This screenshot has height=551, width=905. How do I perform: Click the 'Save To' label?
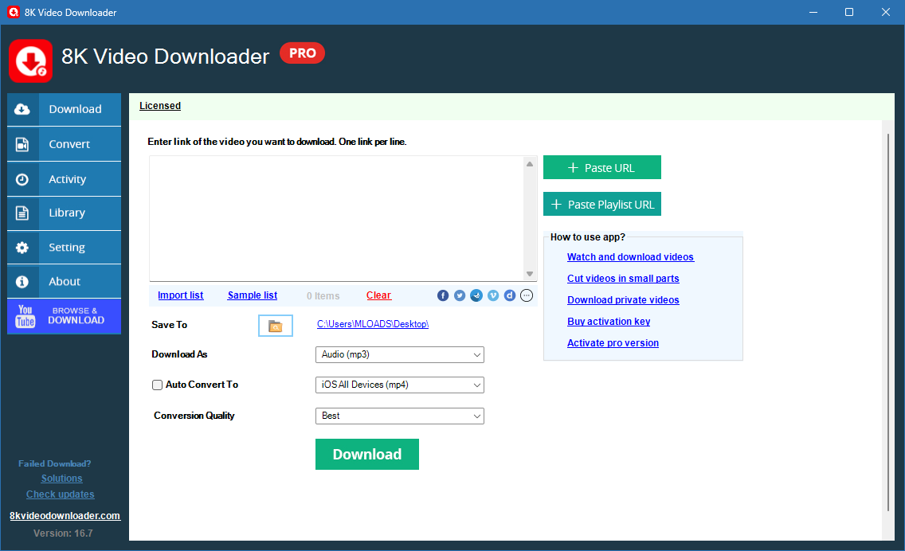click(x=169, y=325)
